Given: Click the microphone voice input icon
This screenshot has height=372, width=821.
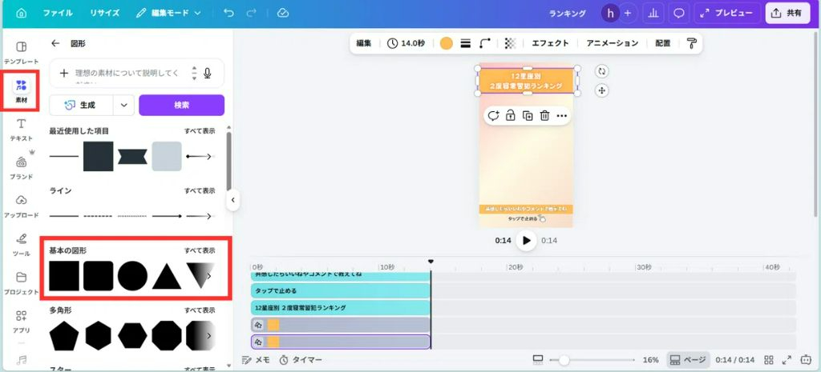Looking at the screenshot, I should coord(208,73).
